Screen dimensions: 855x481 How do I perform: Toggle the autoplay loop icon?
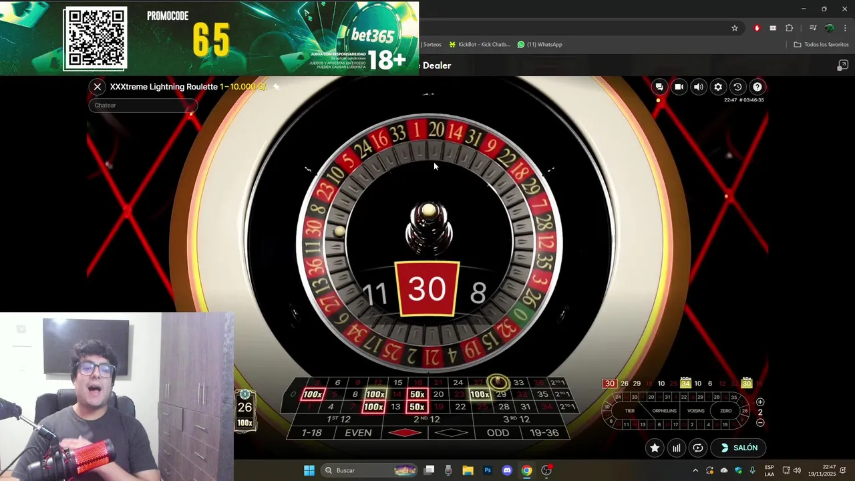click(x=698, y=448)
